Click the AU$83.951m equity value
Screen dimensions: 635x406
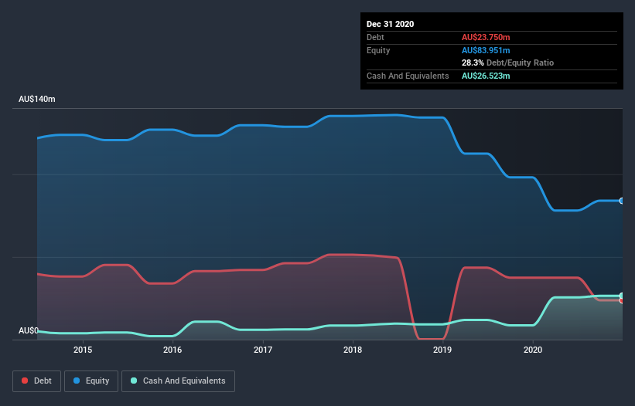tap(486, 50)
